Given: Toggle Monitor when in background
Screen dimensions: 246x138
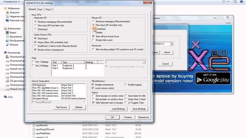Looking at the screenshot, I should pos(35,50).
